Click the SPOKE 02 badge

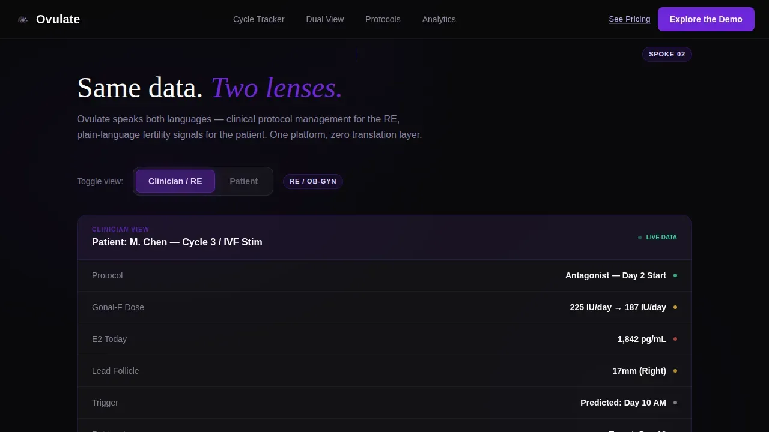[x=667, y=54]
